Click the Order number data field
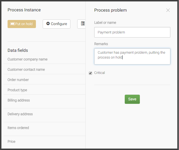179x150 pixels. tap(18, 80)
